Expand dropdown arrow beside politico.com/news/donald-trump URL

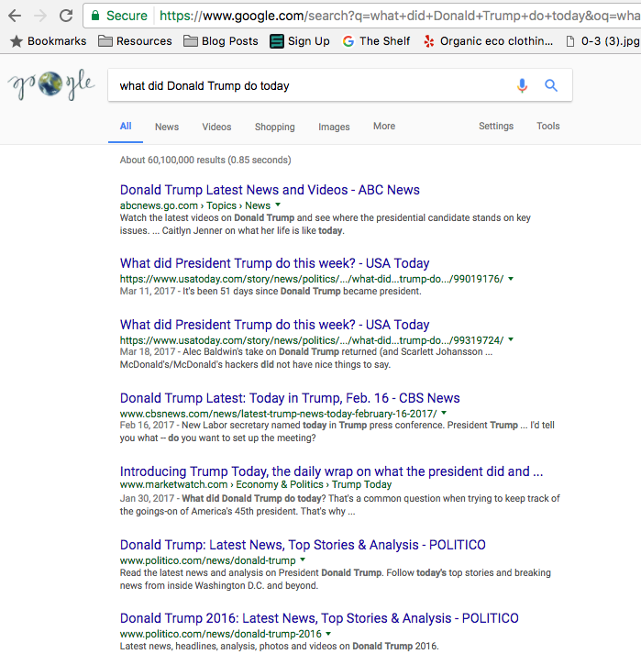click(303, 560)
